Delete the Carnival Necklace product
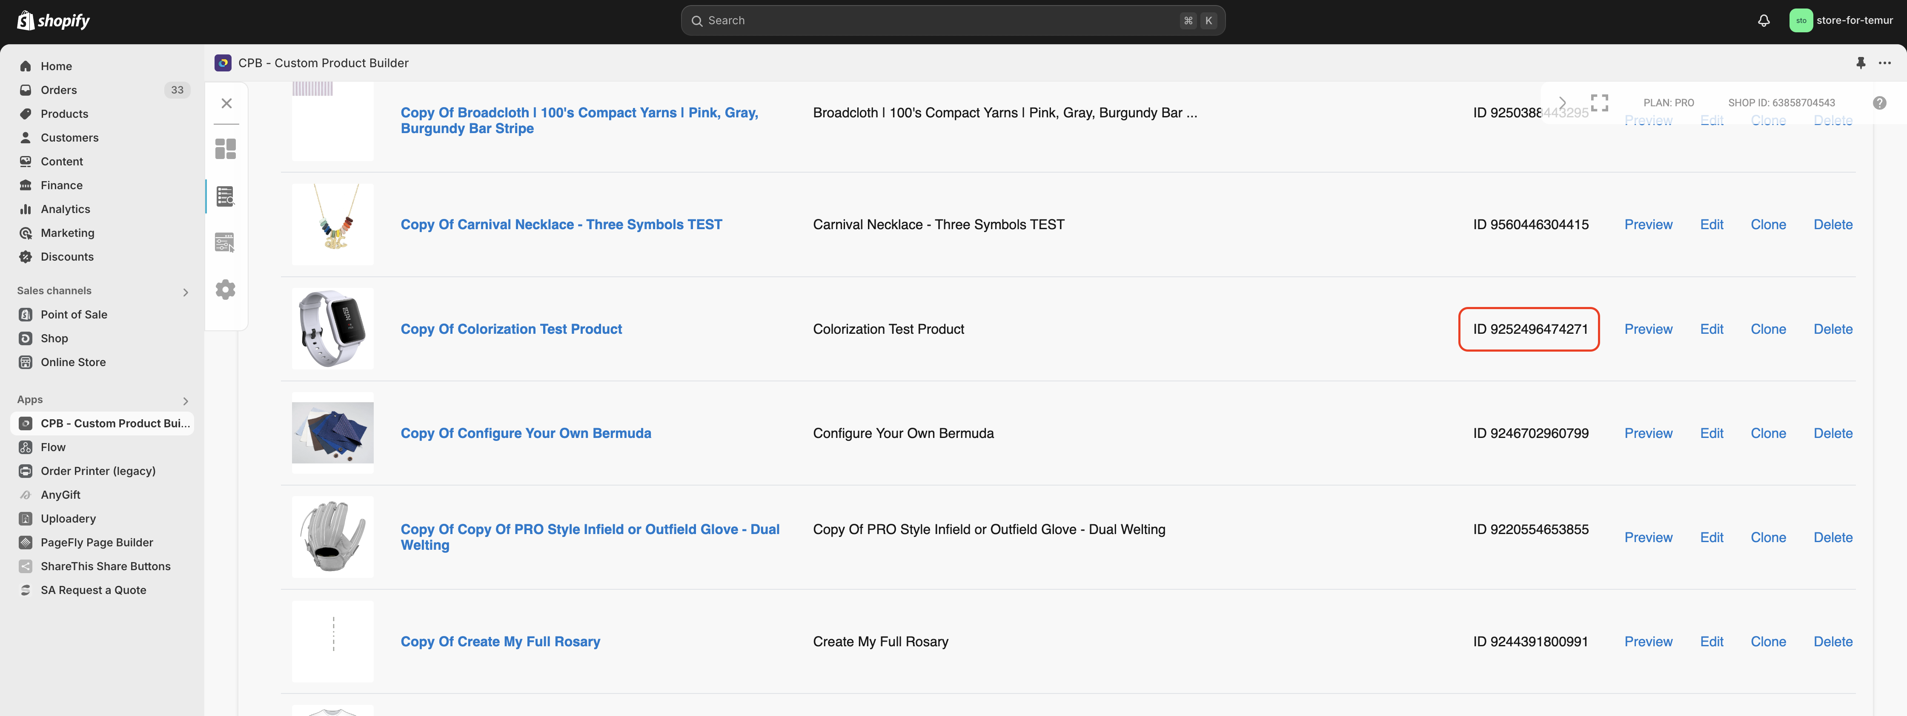 1833,224
